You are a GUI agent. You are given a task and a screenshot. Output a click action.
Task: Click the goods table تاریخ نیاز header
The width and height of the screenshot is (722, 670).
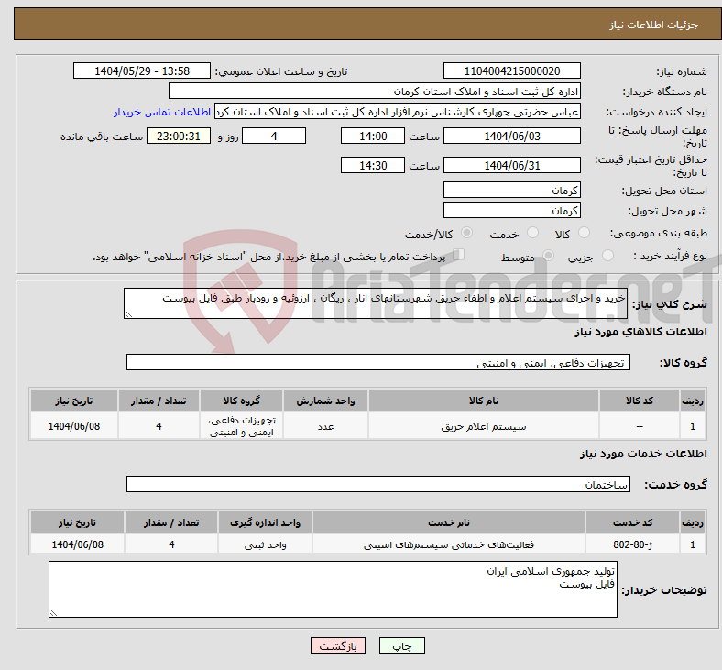click(74, 401)
